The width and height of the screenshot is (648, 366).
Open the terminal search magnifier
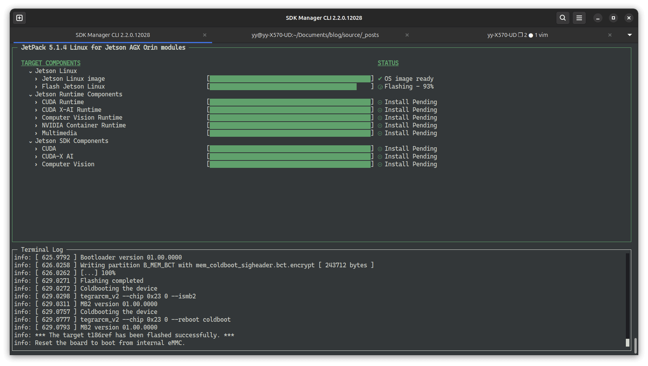click(563, 18)
